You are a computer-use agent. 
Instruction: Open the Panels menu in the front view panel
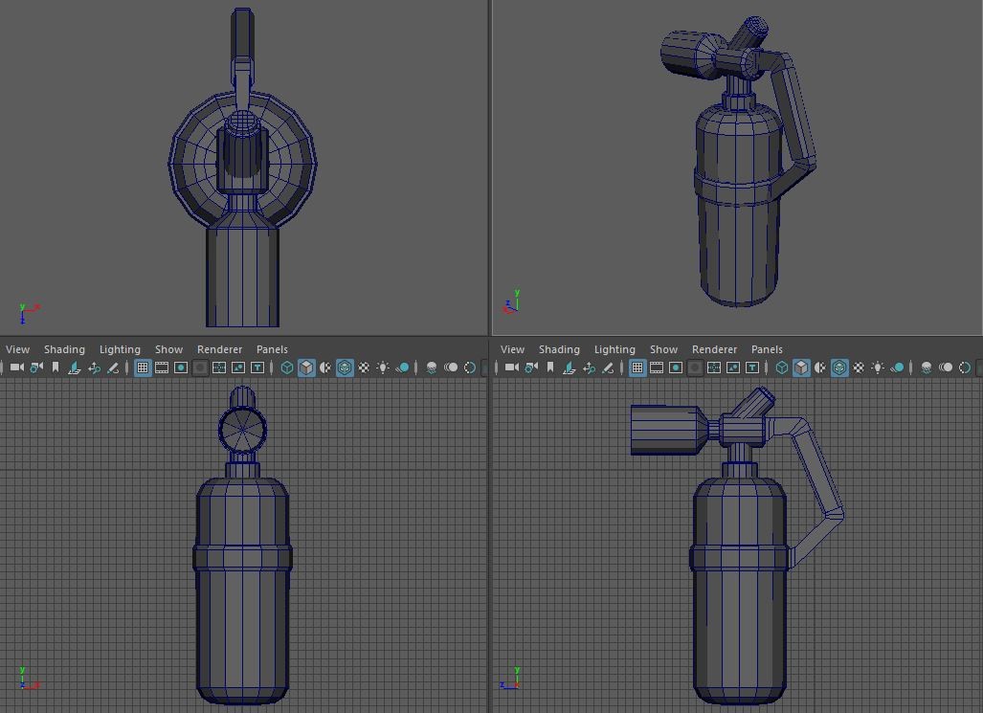pyautogui.click(x=272, y=349)
